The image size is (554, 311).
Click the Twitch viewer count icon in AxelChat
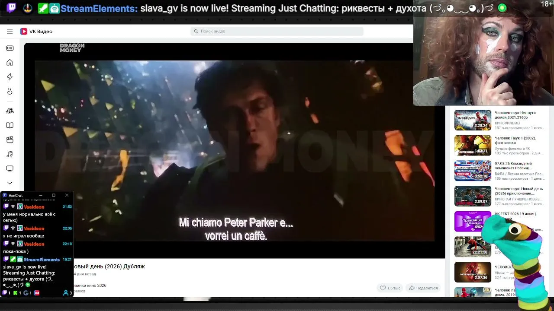click(x=5, y=293)
